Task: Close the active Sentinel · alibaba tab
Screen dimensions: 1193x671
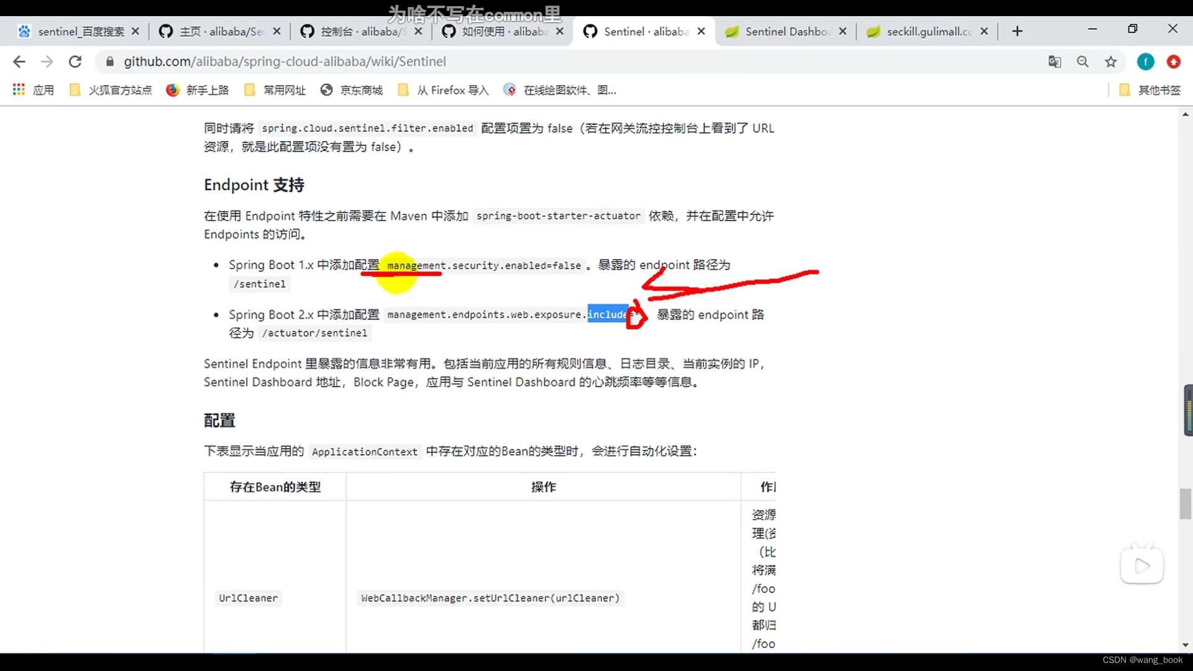Action: 702,31
